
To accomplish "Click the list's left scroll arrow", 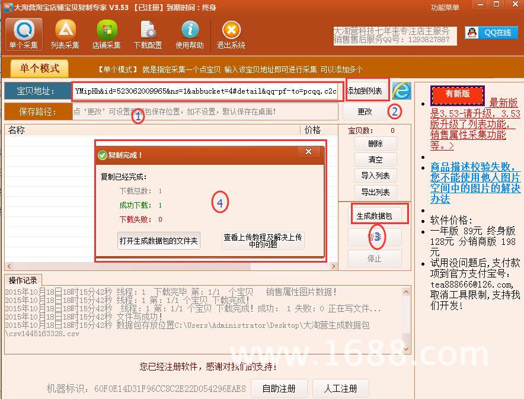I will tap(9, 266).
